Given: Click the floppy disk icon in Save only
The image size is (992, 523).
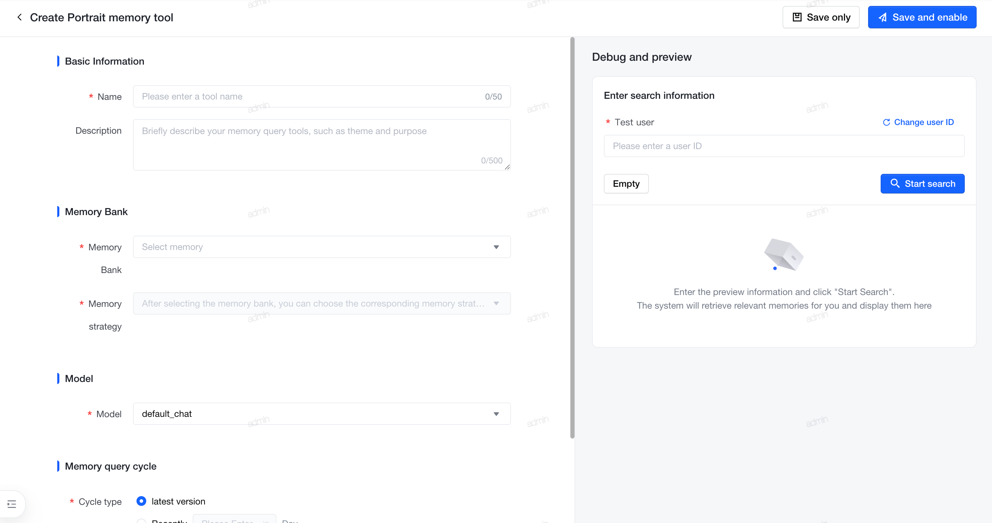Looking at the screenshot, I should coord(797,17).
